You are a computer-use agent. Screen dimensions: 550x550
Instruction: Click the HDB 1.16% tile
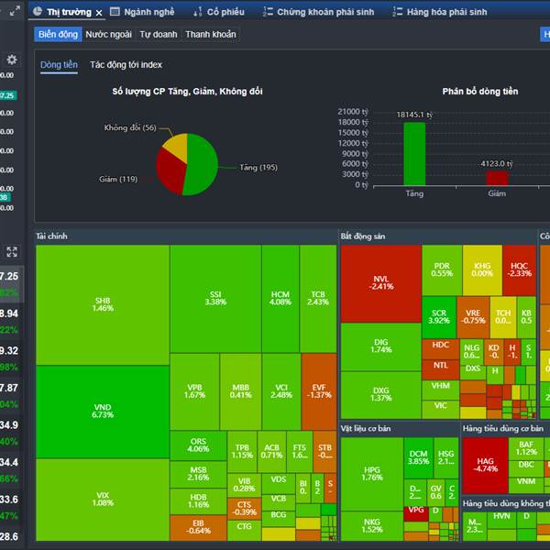199,501
